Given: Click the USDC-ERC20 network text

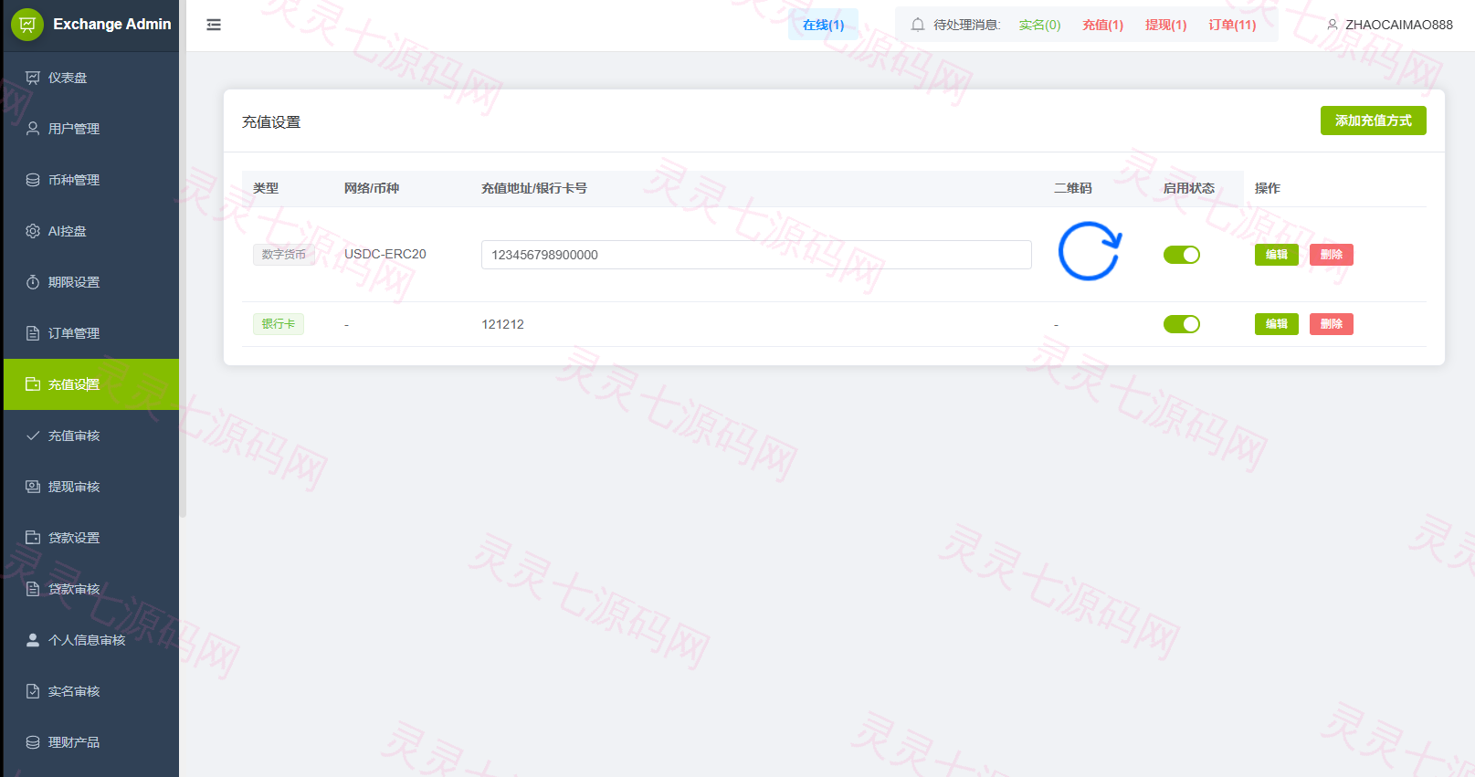Looking at the screenshot, I should (x=385, y=254).
